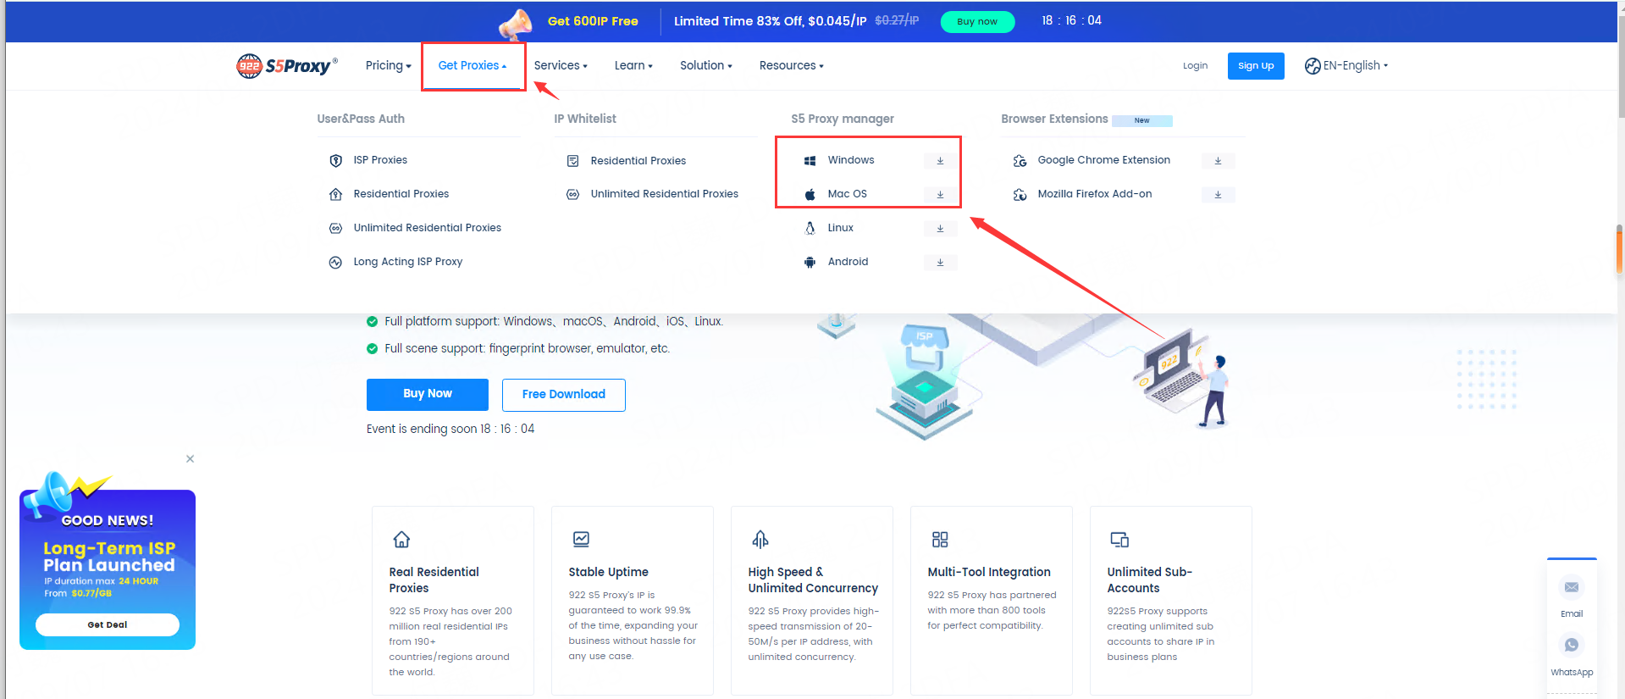Screen dimensions: 1625x699
Task: Download the Google Chrome Extension icon
Action: [1218, 160]
